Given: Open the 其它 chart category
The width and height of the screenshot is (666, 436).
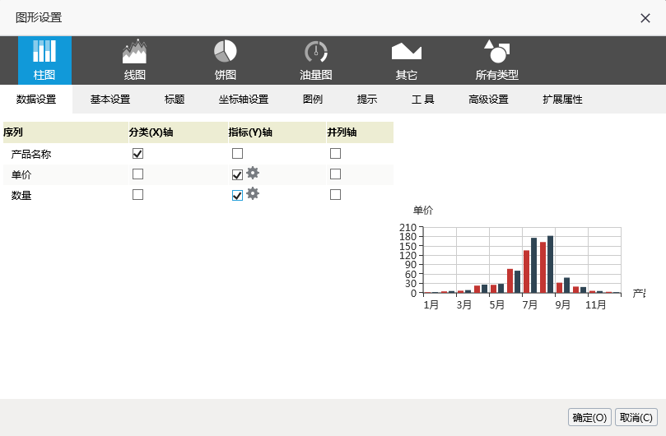Looking at the screenshot, I should coord(406,60).
